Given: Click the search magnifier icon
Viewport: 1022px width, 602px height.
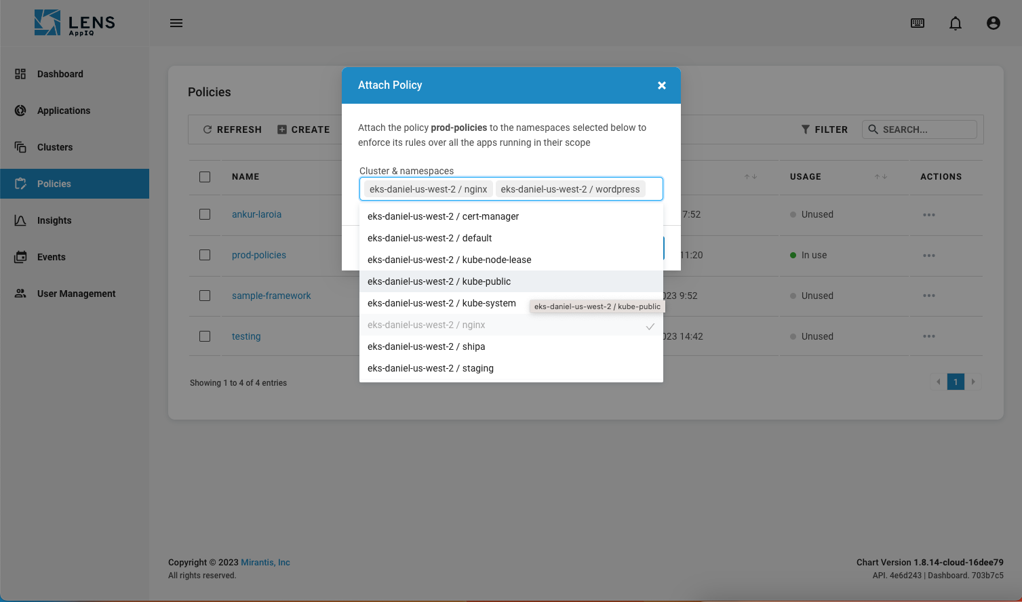Looking at the screenshot, I should pyautogui.click(x=873, y=129).
